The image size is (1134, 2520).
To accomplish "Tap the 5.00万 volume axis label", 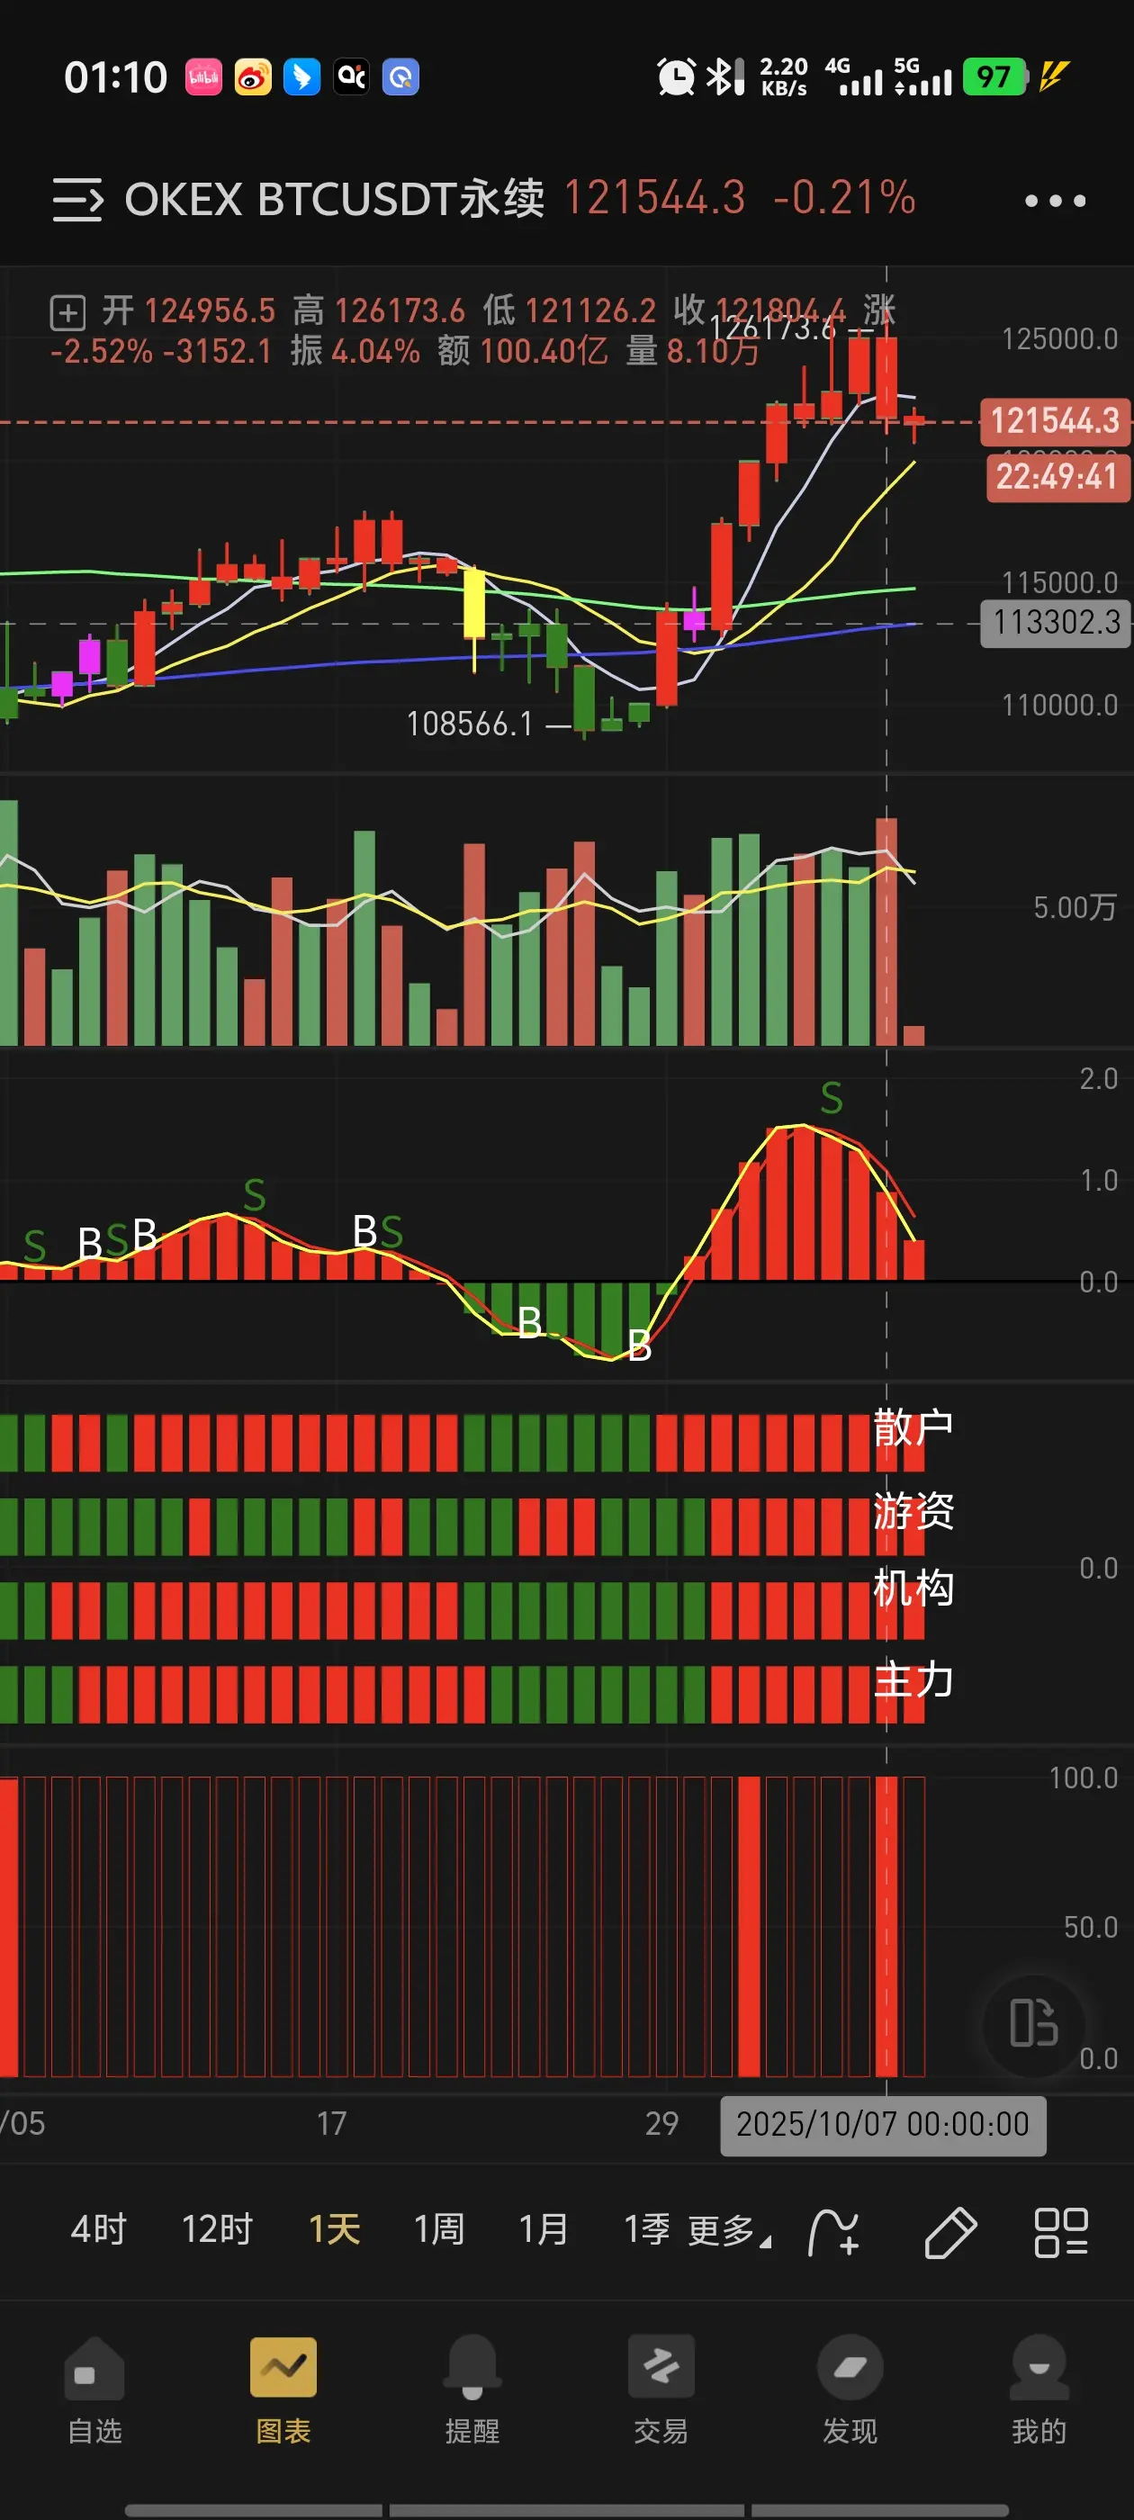I will [1075, 907].
